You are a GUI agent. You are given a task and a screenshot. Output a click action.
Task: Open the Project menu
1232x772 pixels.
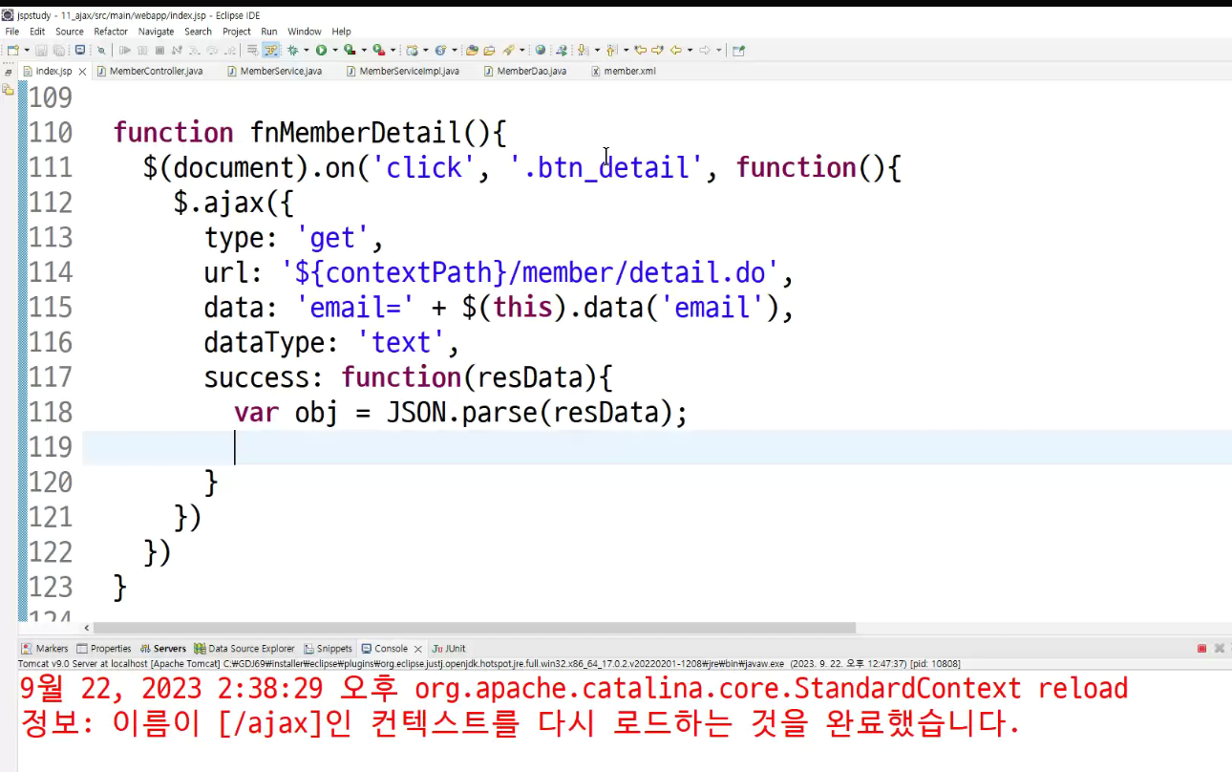237,32
